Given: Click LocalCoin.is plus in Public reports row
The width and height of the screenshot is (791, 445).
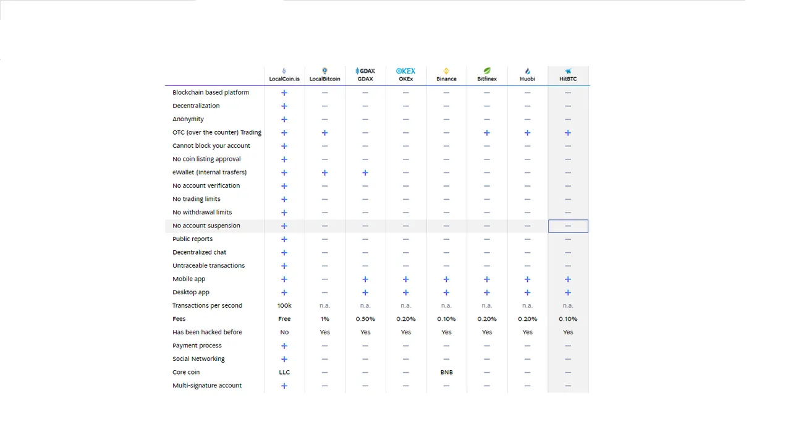Looking at the screenshot, I should (284, 239).
